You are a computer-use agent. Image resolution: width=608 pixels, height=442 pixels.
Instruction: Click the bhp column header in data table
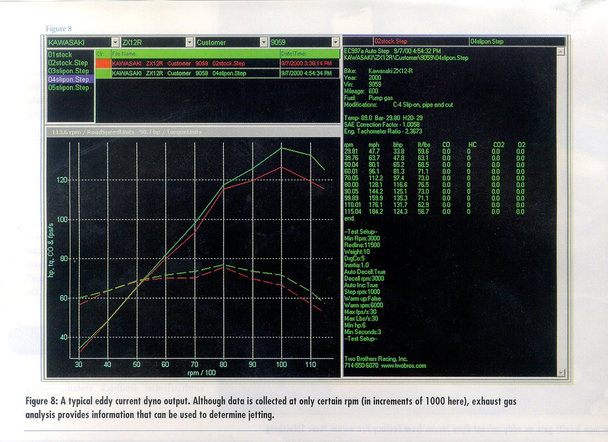[398, 144]
